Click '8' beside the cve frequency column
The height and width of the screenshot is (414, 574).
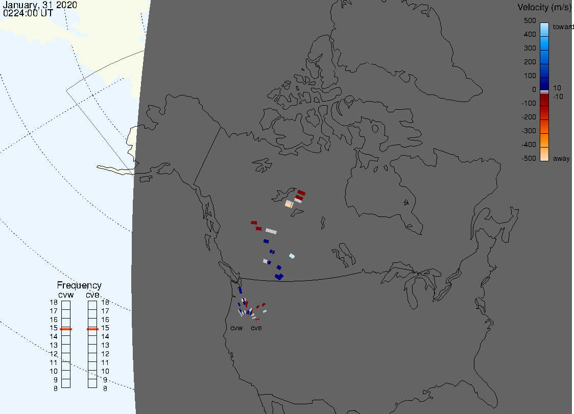[105, 388]
